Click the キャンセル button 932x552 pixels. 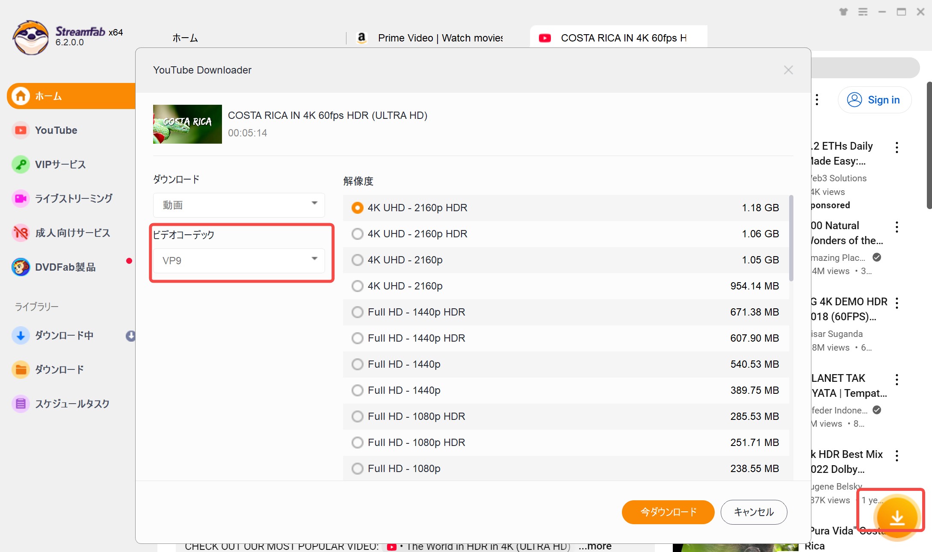754,512
